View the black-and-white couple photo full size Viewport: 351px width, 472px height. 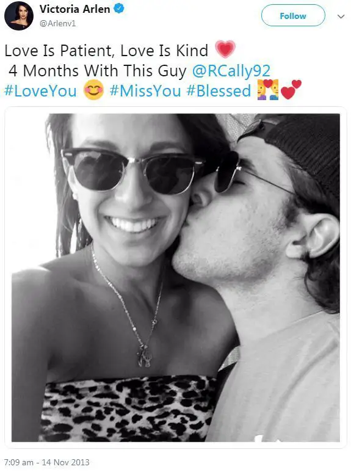(x=176, y=278)
